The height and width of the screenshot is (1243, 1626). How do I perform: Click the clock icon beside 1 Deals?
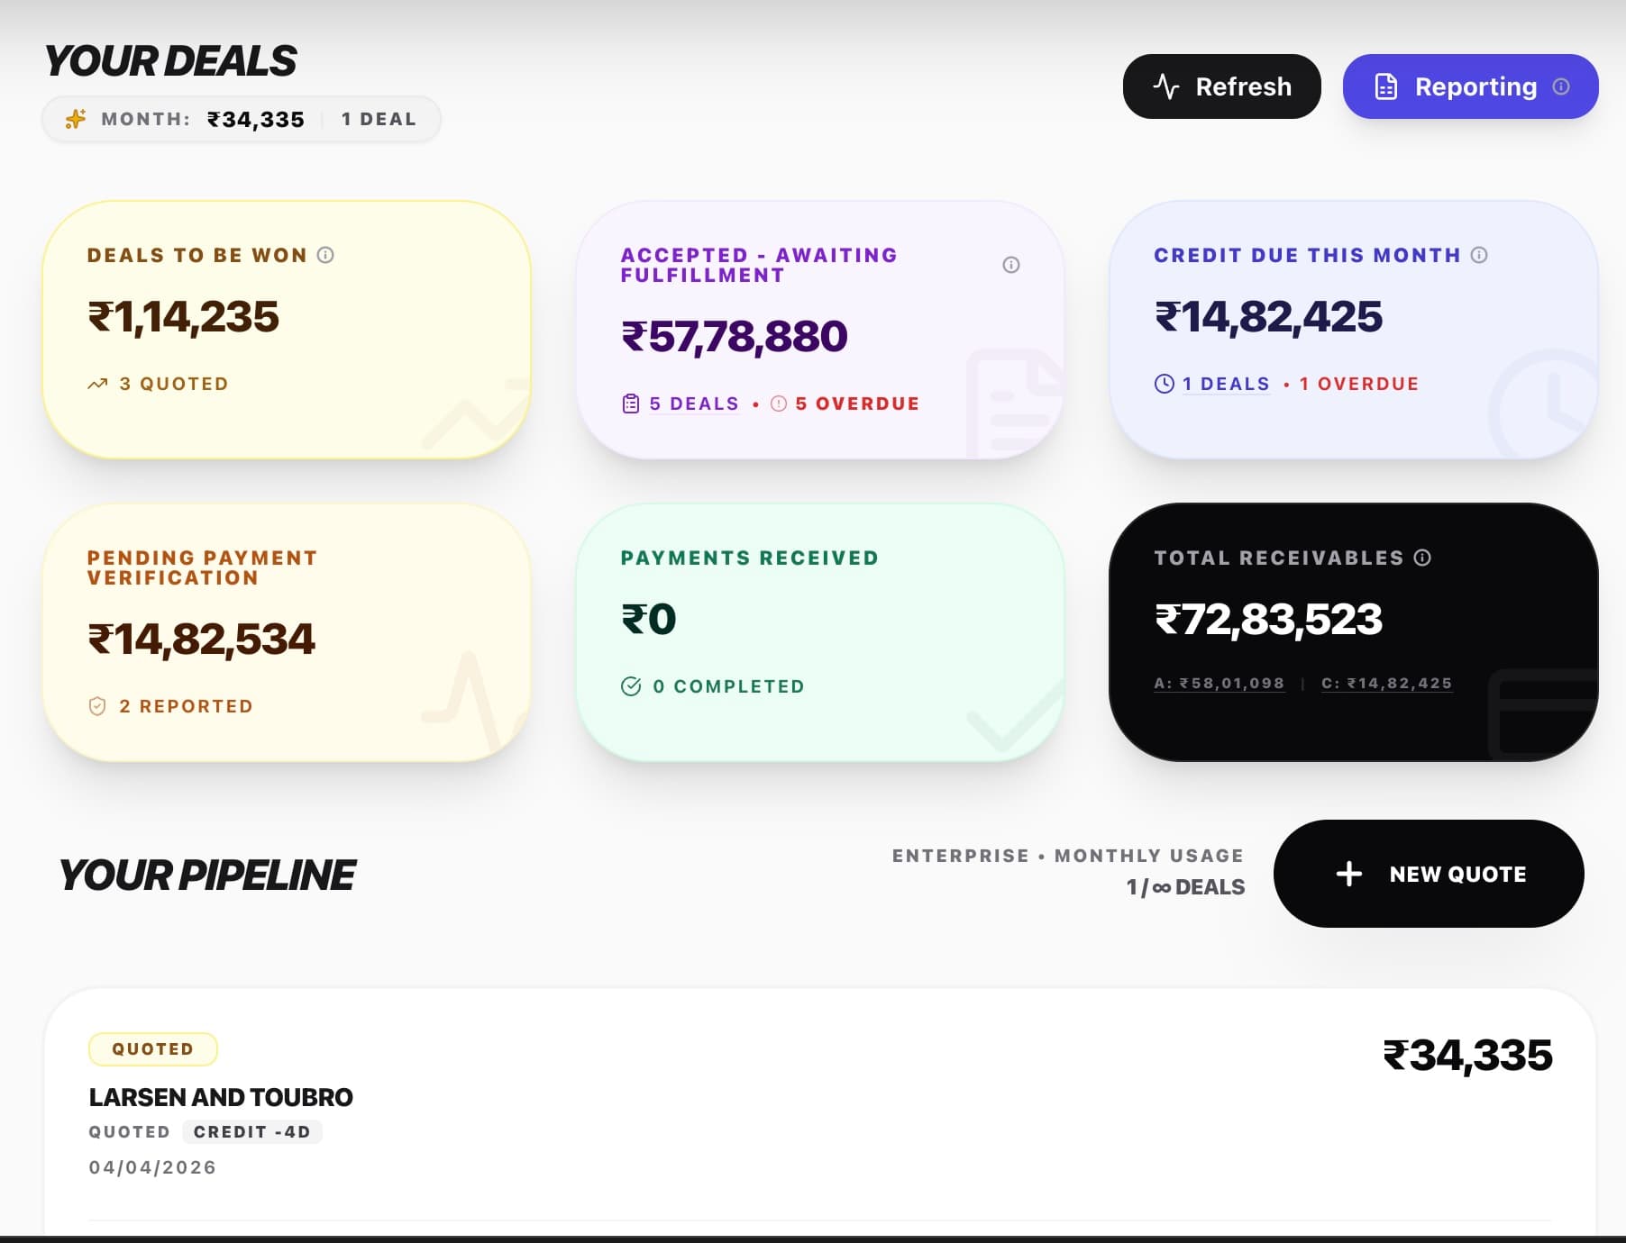tap(1164, 383)
